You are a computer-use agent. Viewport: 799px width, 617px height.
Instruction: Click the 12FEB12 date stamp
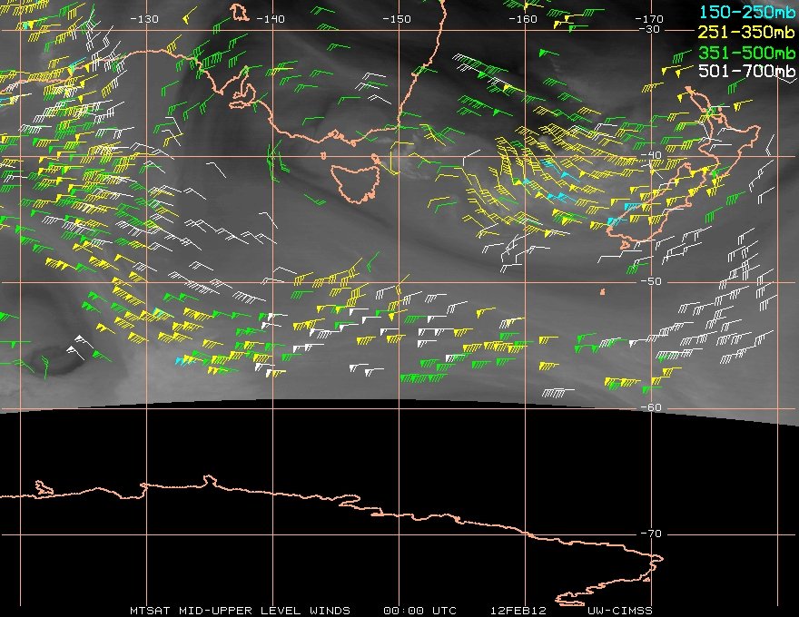pyautogui.click(x=518, y=611)
